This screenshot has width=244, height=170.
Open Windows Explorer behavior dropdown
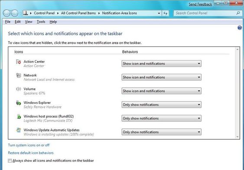(x=161, y=105)
